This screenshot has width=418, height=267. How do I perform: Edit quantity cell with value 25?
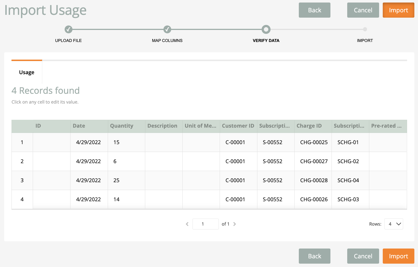pos(126,180)
